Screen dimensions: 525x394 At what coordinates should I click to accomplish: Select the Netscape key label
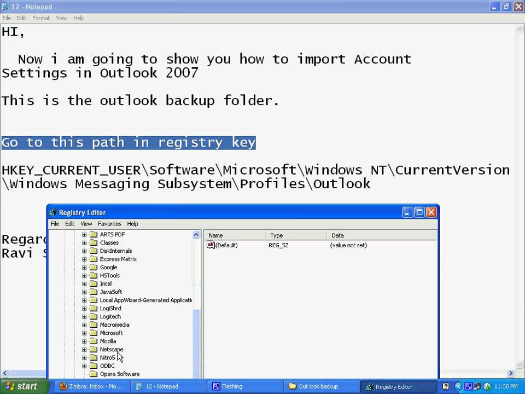tap(112, 350)
